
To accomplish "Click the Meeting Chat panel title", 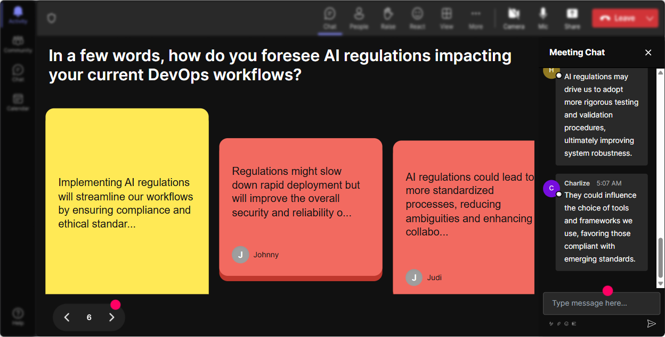I will 577,52.
